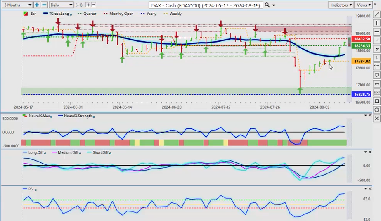Click the black minus forecast button
Screen dimensions: 381x221
coord(94,5)
